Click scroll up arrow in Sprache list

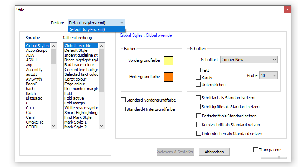[53, 46]
